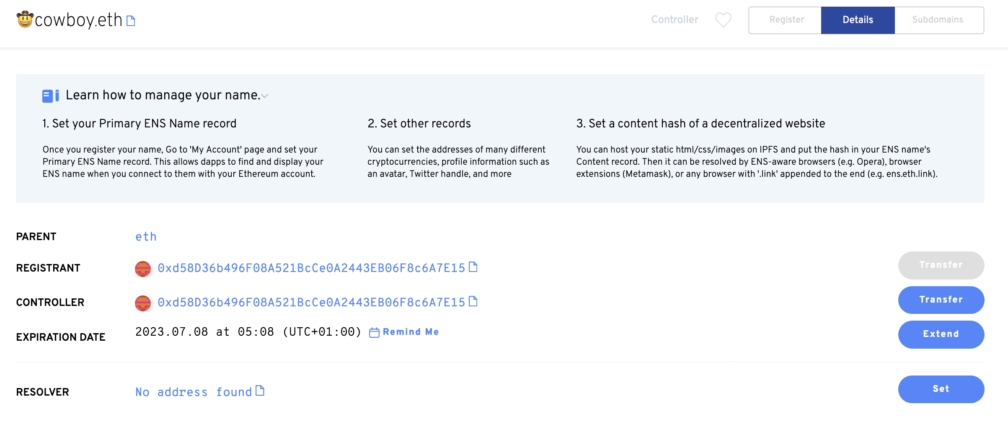Switch the view toggle to Register
1008x435 pixels.
786,20
